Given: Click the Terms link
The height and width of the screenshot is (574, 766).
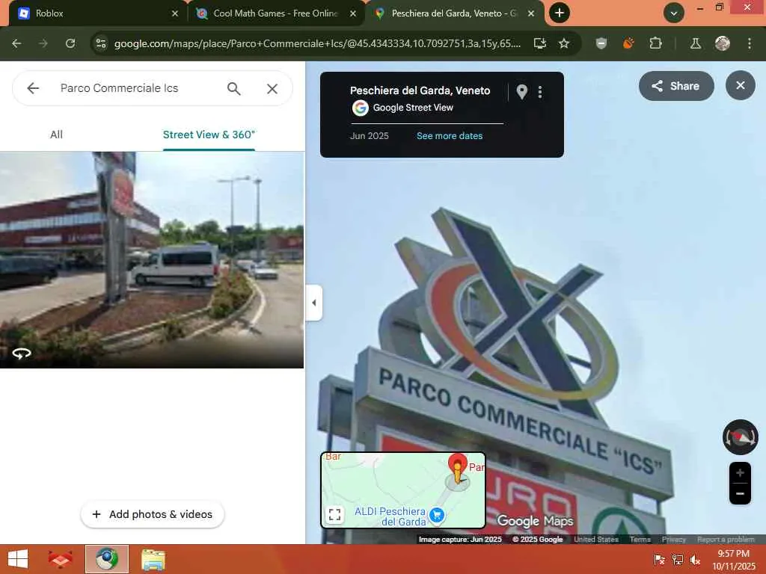Looking at the screenshot, I should (x=640, y=540).
